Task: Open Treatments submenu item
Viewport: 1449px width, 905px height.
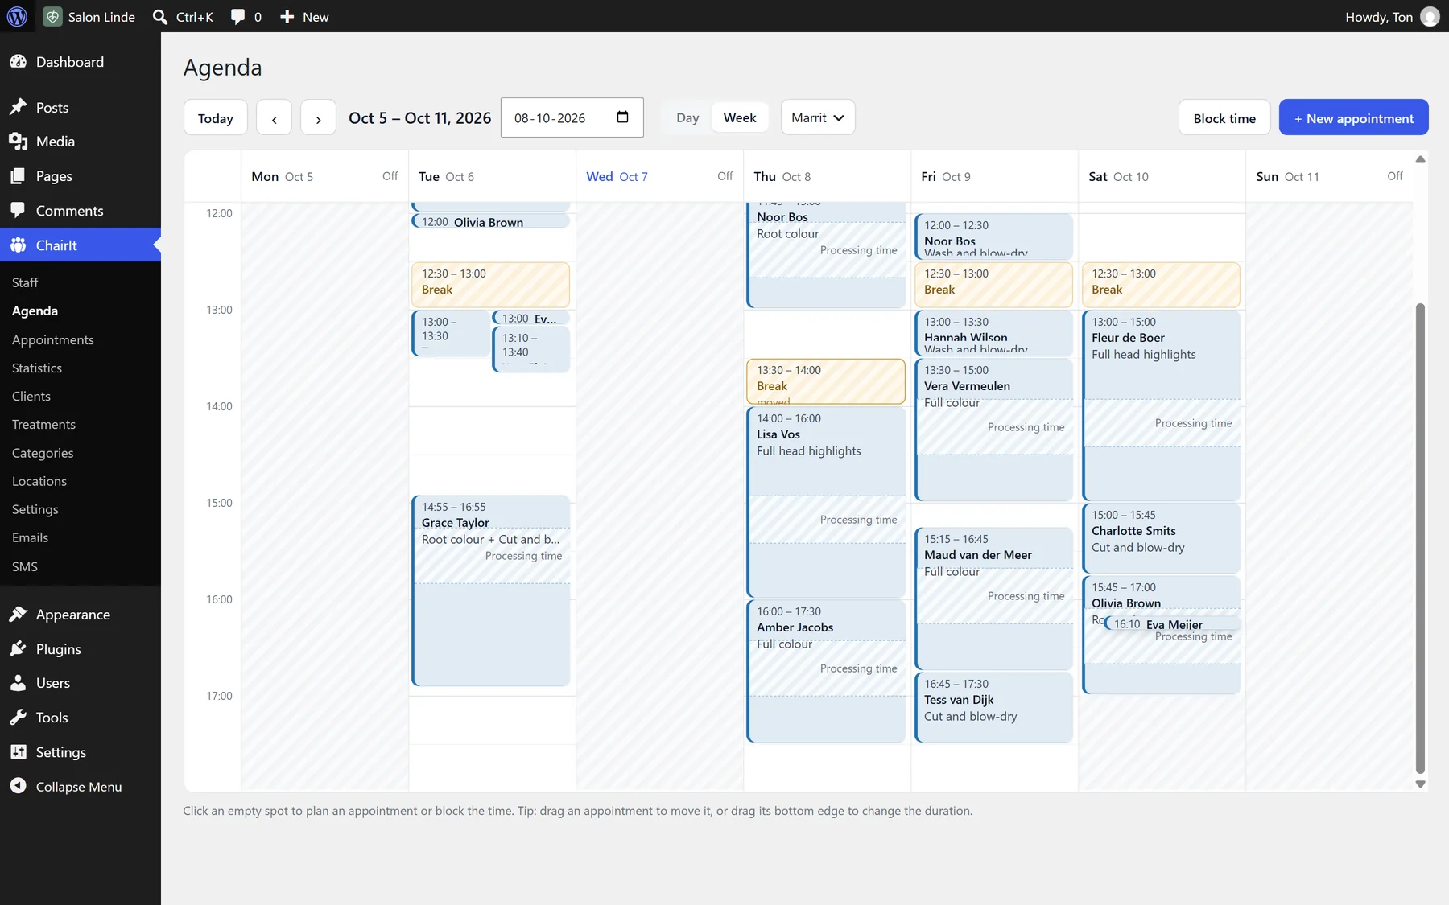Action: coord(43,424)
